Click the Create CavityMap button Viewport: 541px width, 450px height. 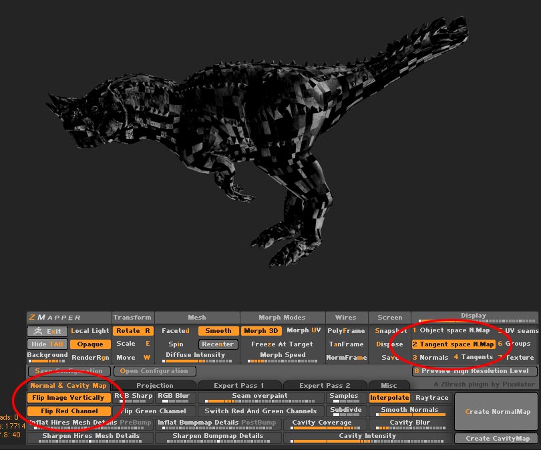coord(496,438)
